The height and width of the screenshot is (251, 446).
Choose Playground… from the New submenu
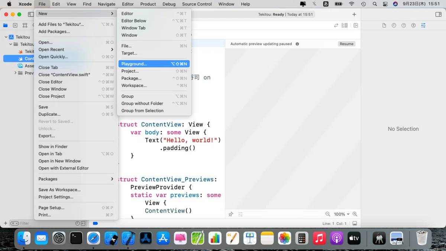[154, 64]
